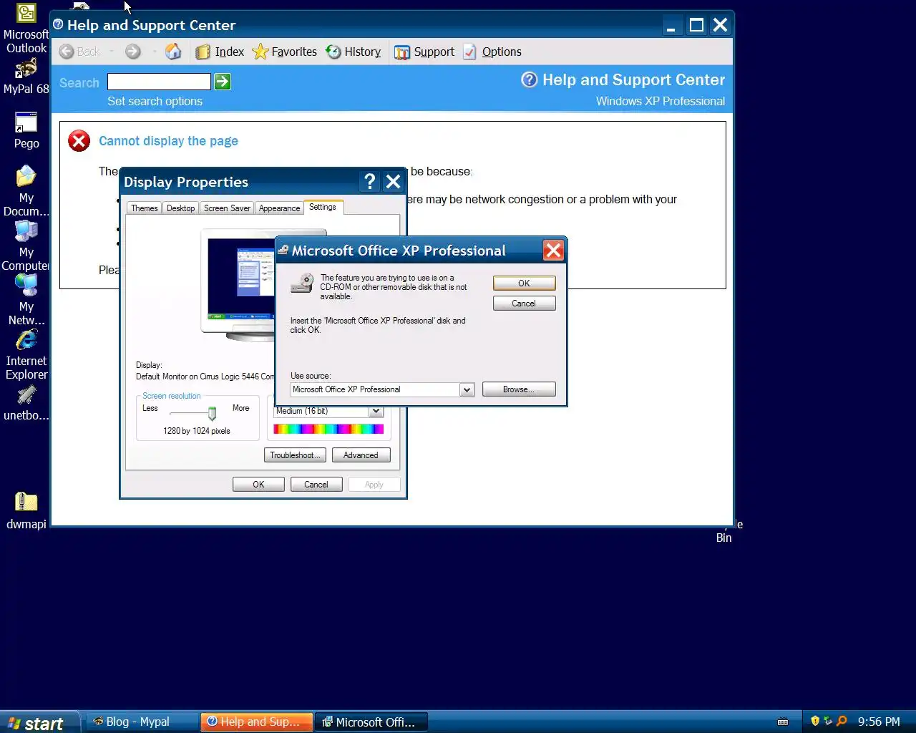Click the Help Center search box

tap(159, 82)
